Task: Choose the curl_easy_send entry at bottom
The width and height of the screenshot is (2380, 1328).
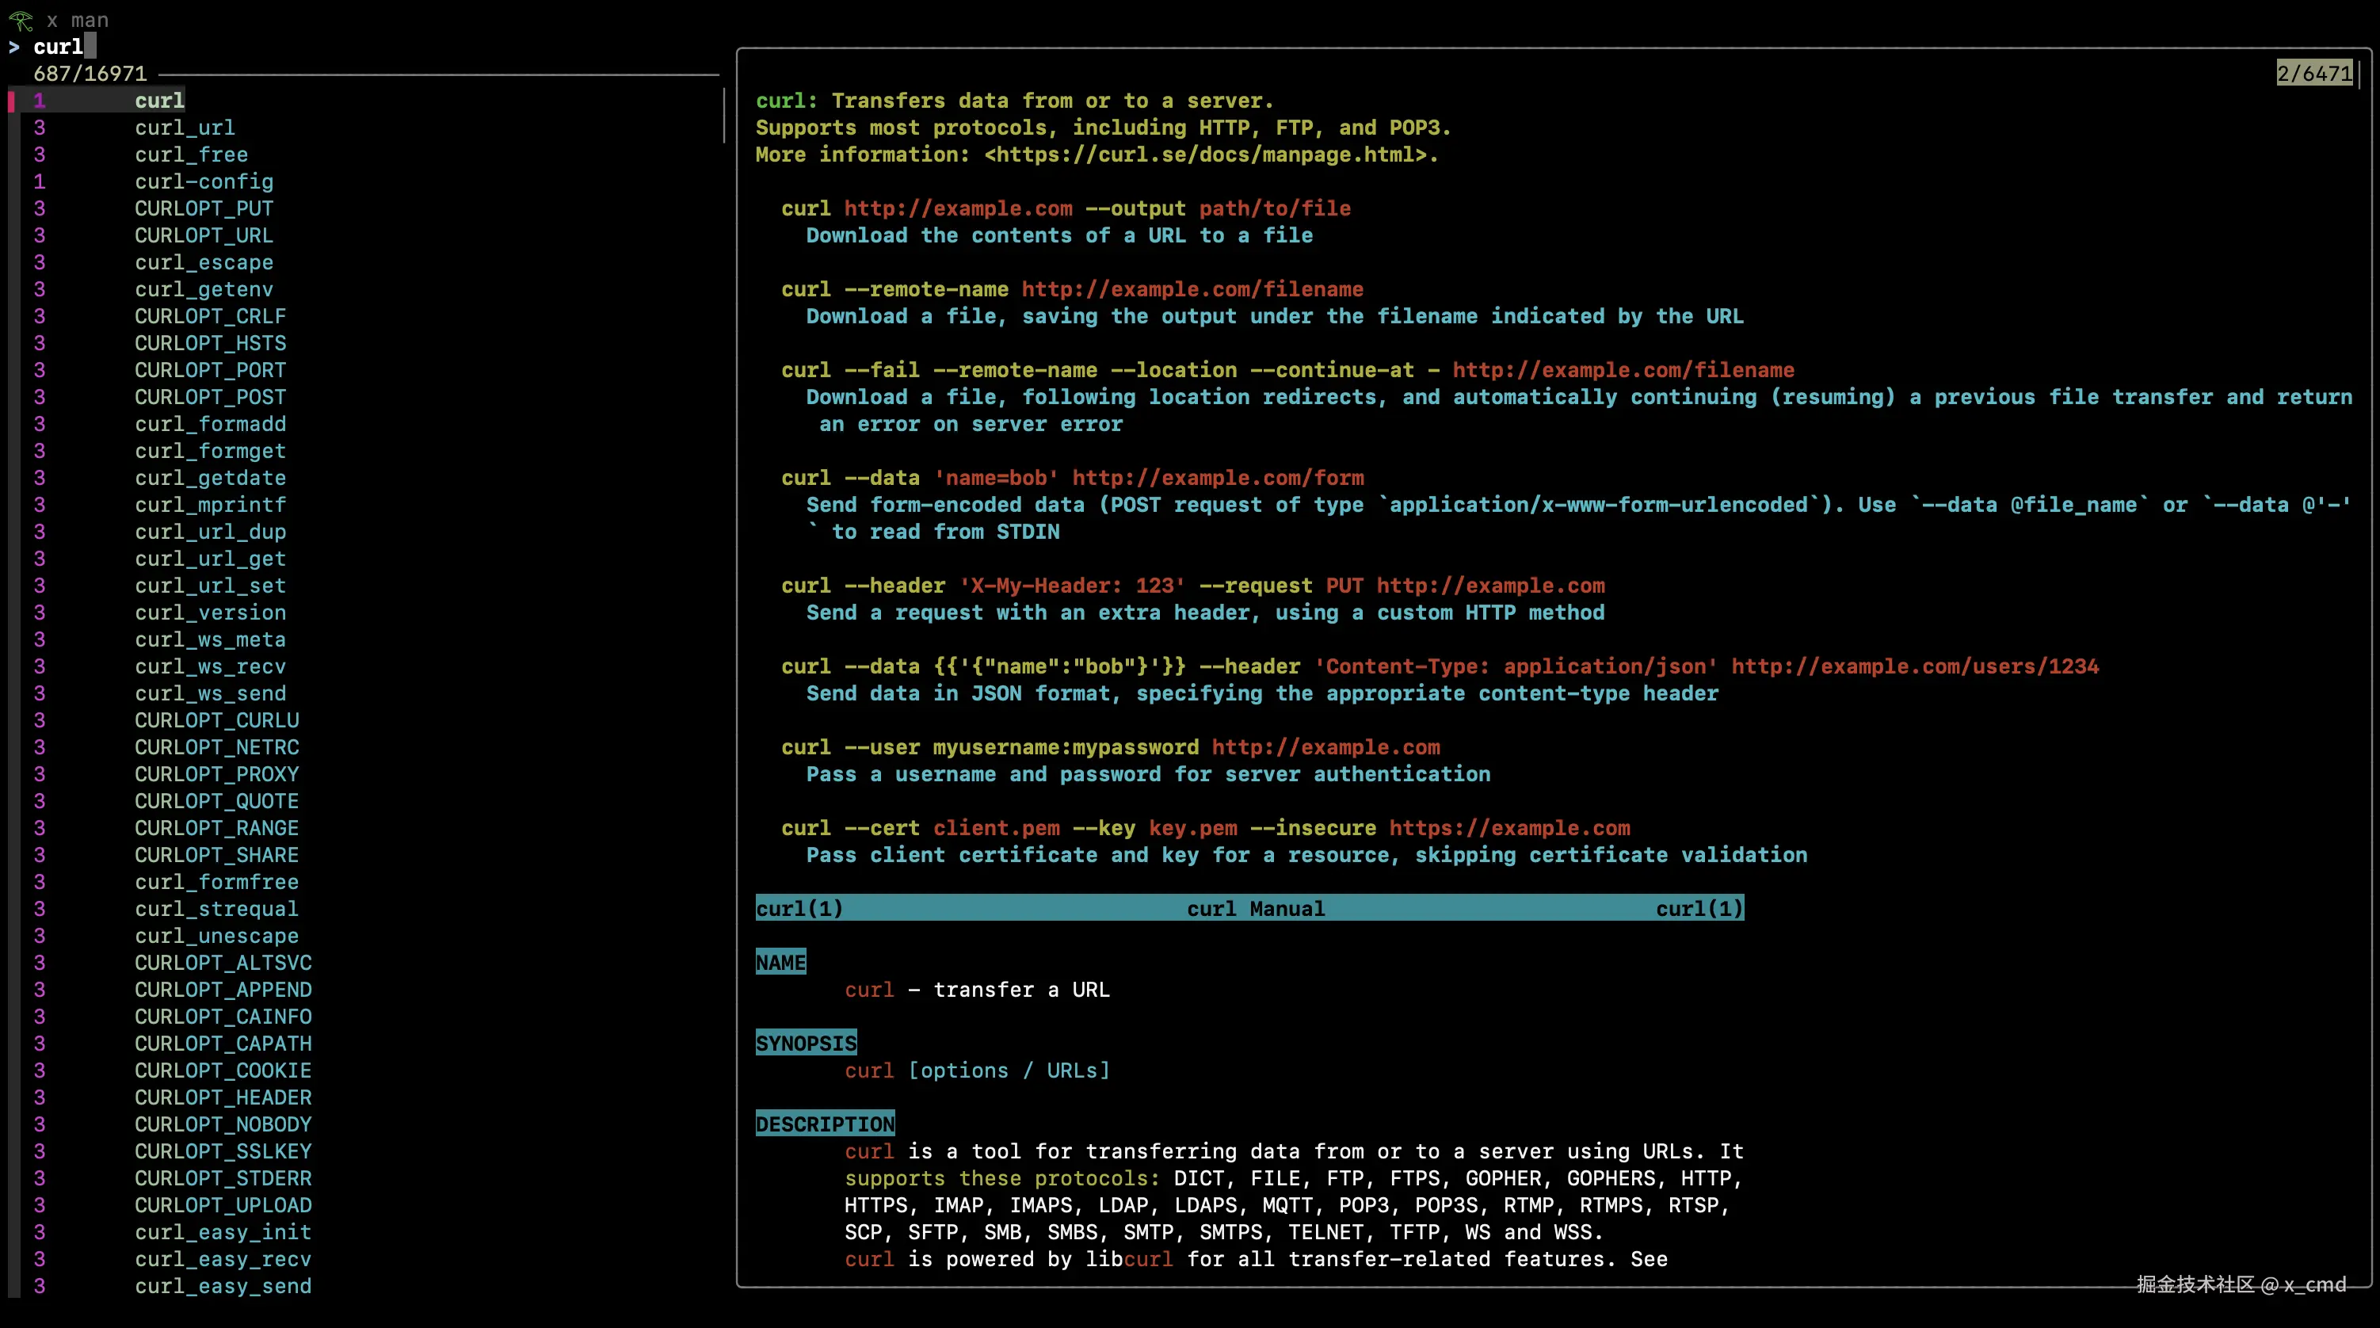Action: click(x=223, y=1285)
